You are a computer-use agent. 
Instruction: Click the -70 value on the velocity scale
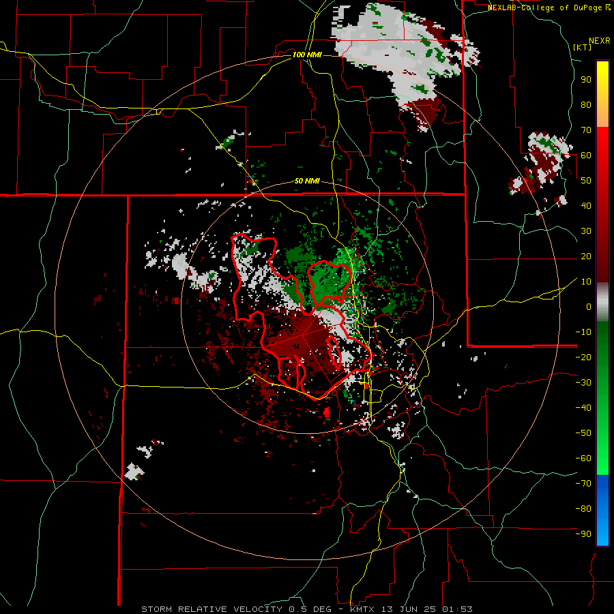pyautogui.click(x=583, y=484)
